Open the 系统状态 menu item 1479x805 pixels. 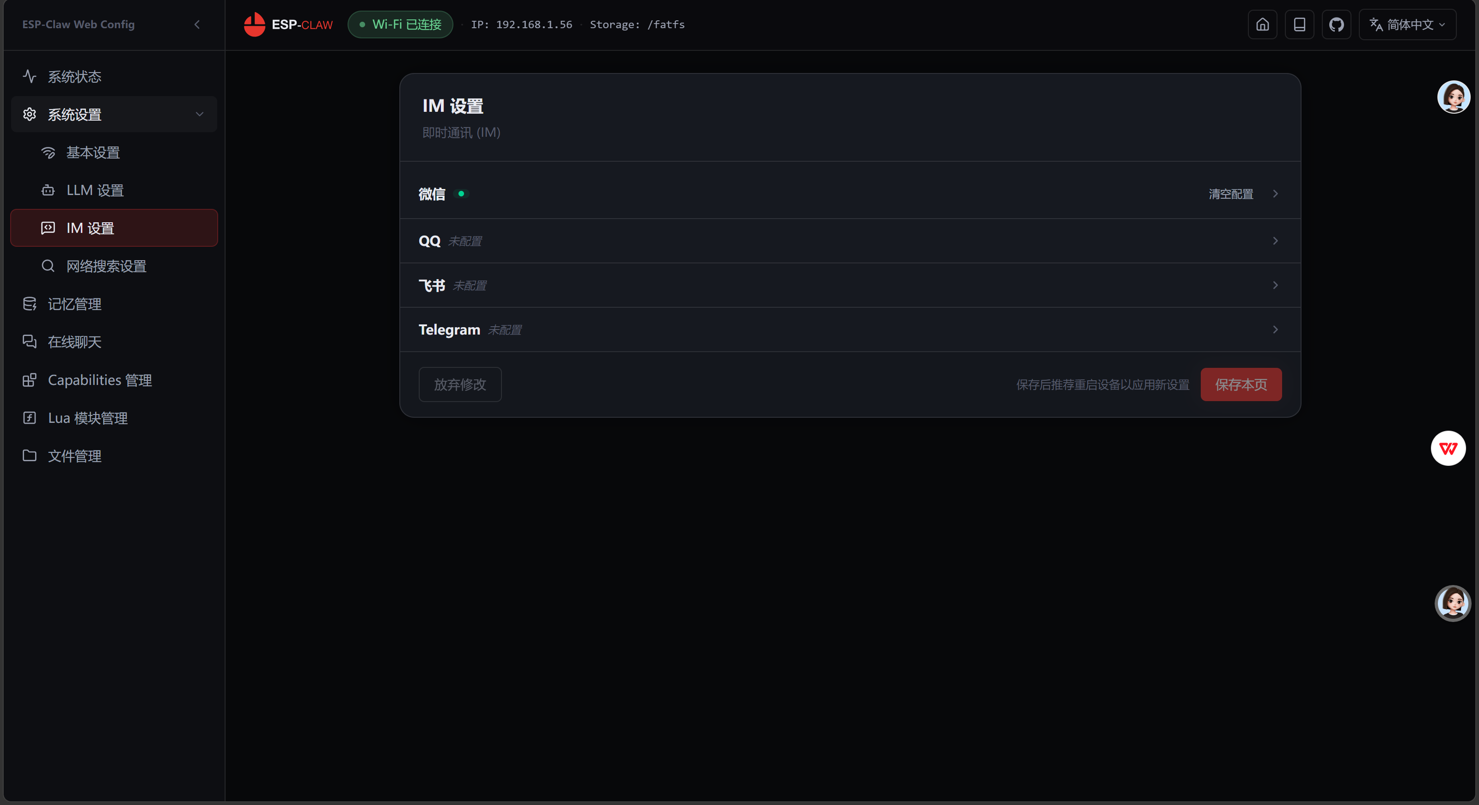pyautogui.click(x=114, y=76)
